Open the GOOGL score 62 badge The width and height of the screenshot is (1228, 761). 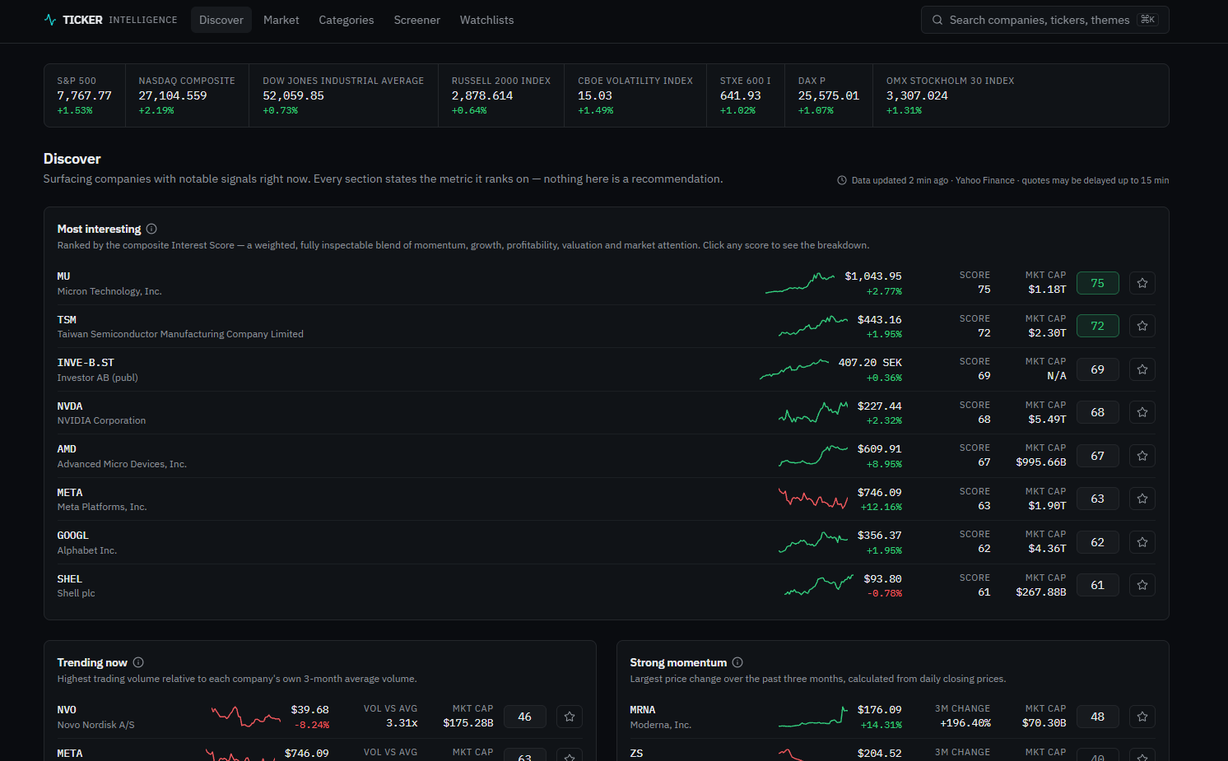tap(1097, 542)
